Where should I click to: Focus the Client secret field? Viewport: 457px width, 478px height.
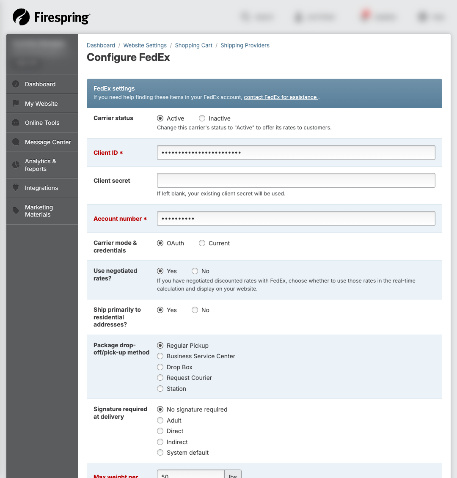pyautogui.click(x=296, y=181)
